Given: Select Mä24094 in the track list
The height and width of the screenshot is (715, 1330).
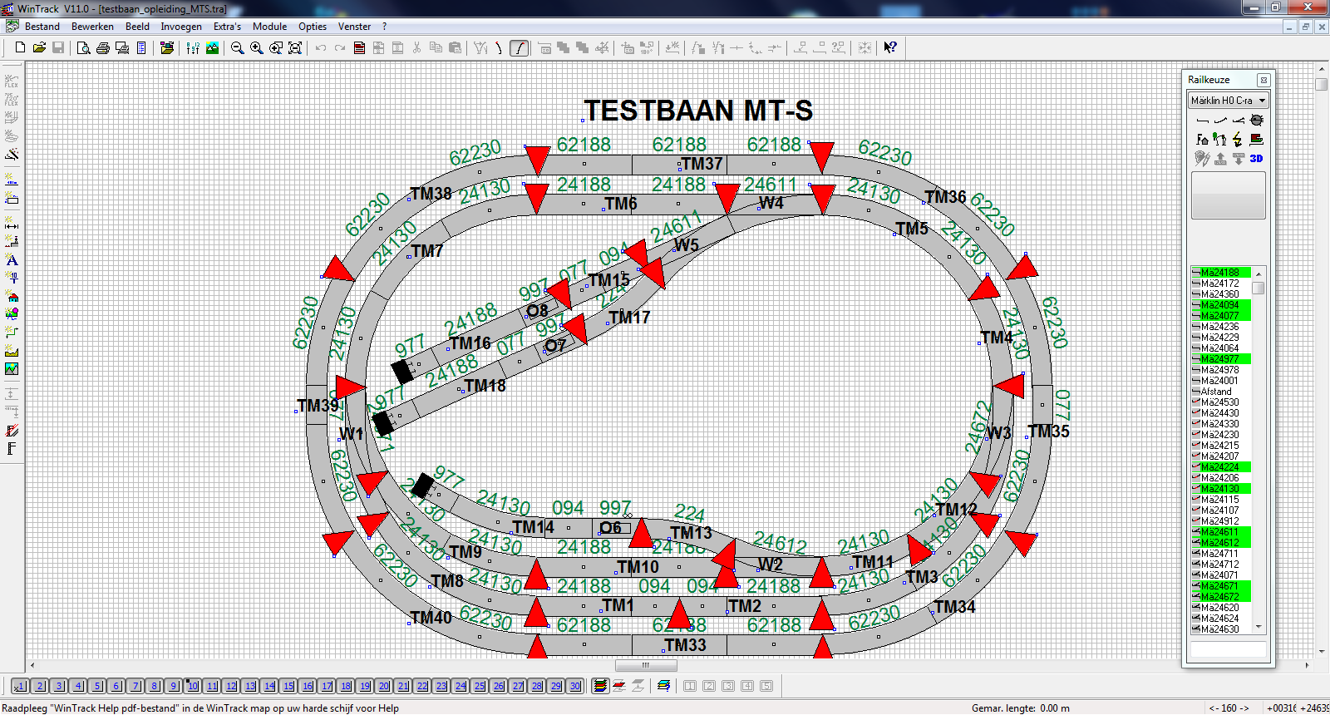Looking at the screenshot, I should click(x=1221, y=305).
